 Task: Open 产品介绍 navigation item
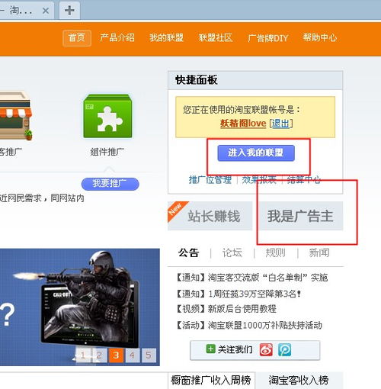pos(117,38)
